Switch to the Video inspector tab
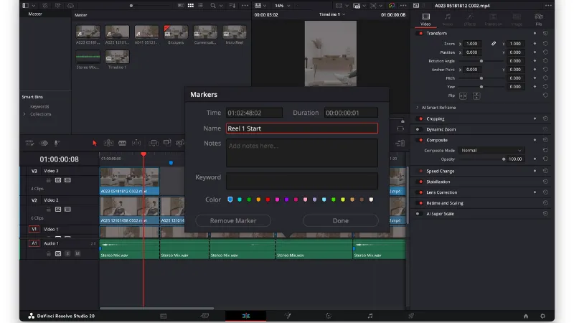 point(425,19)
